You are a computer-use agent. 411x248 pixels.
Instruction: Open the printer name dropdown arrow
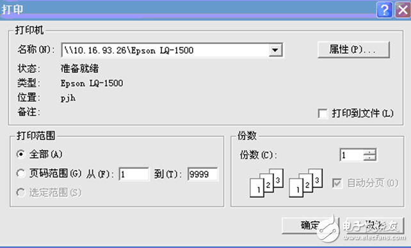275,50
